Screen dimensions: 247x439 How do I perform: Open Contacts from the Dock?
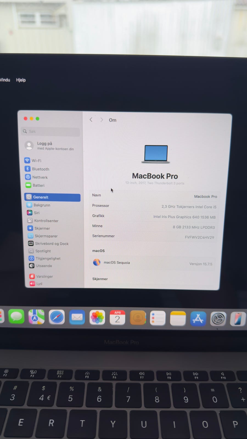coord(137,318)
